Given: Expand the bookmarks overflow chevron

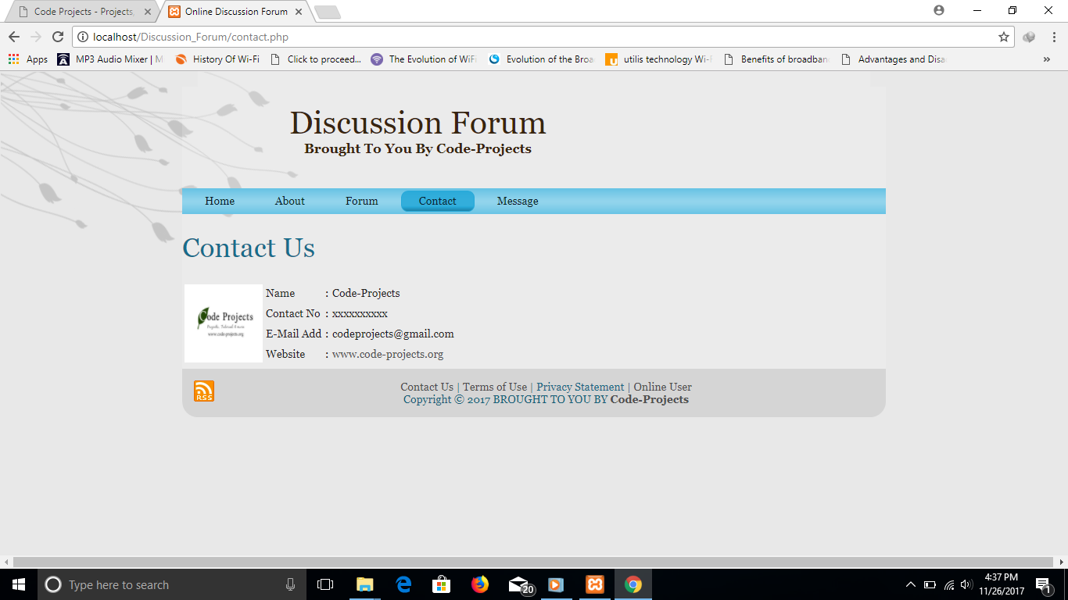Looking at the screenshot, I should click(1047, 59).
